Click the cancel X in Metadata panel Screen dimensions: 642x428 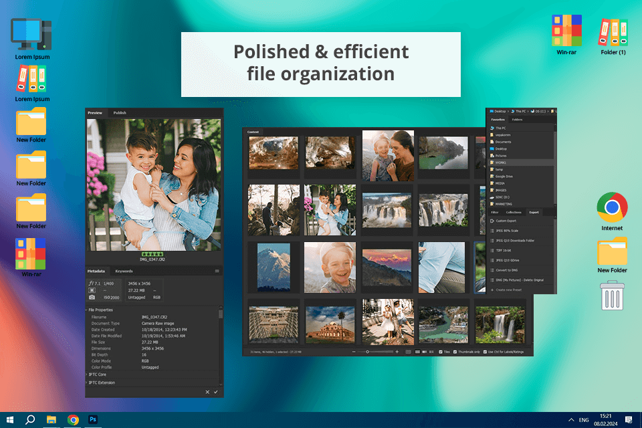[x=207, y=392]
